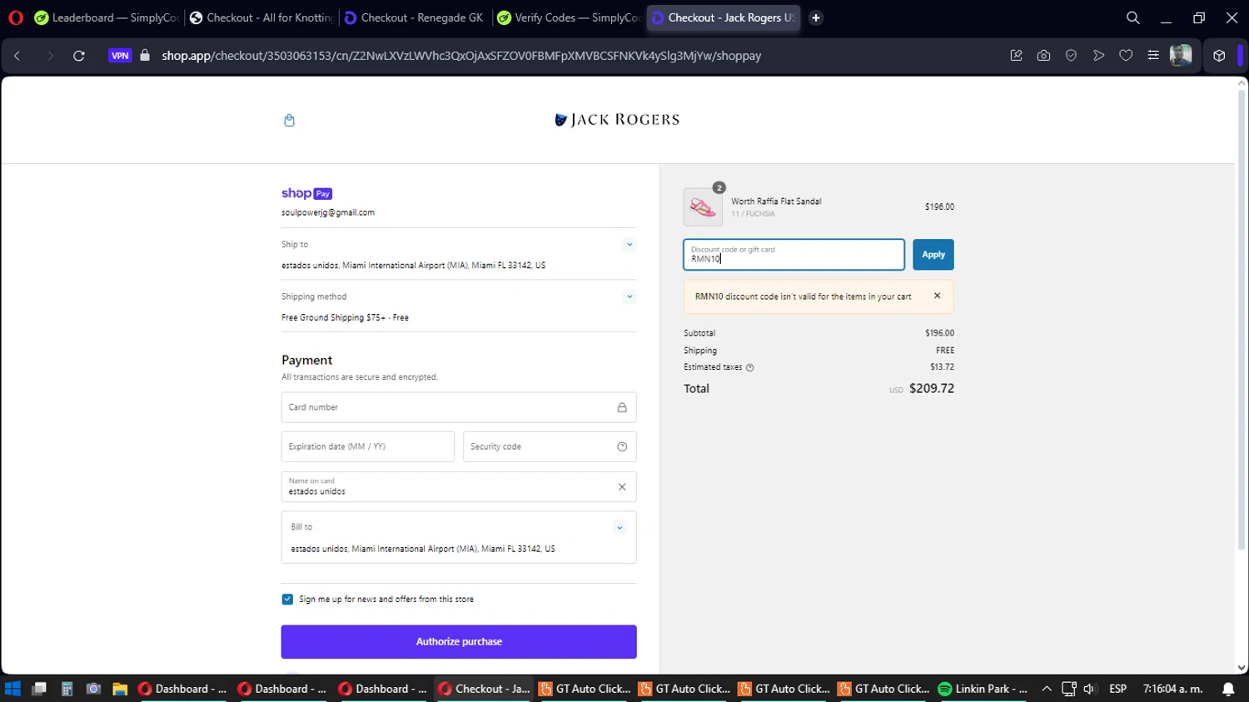
Task: Click the ESP input language indicator
Action: pyautogui.click(x=1117, y=689)
